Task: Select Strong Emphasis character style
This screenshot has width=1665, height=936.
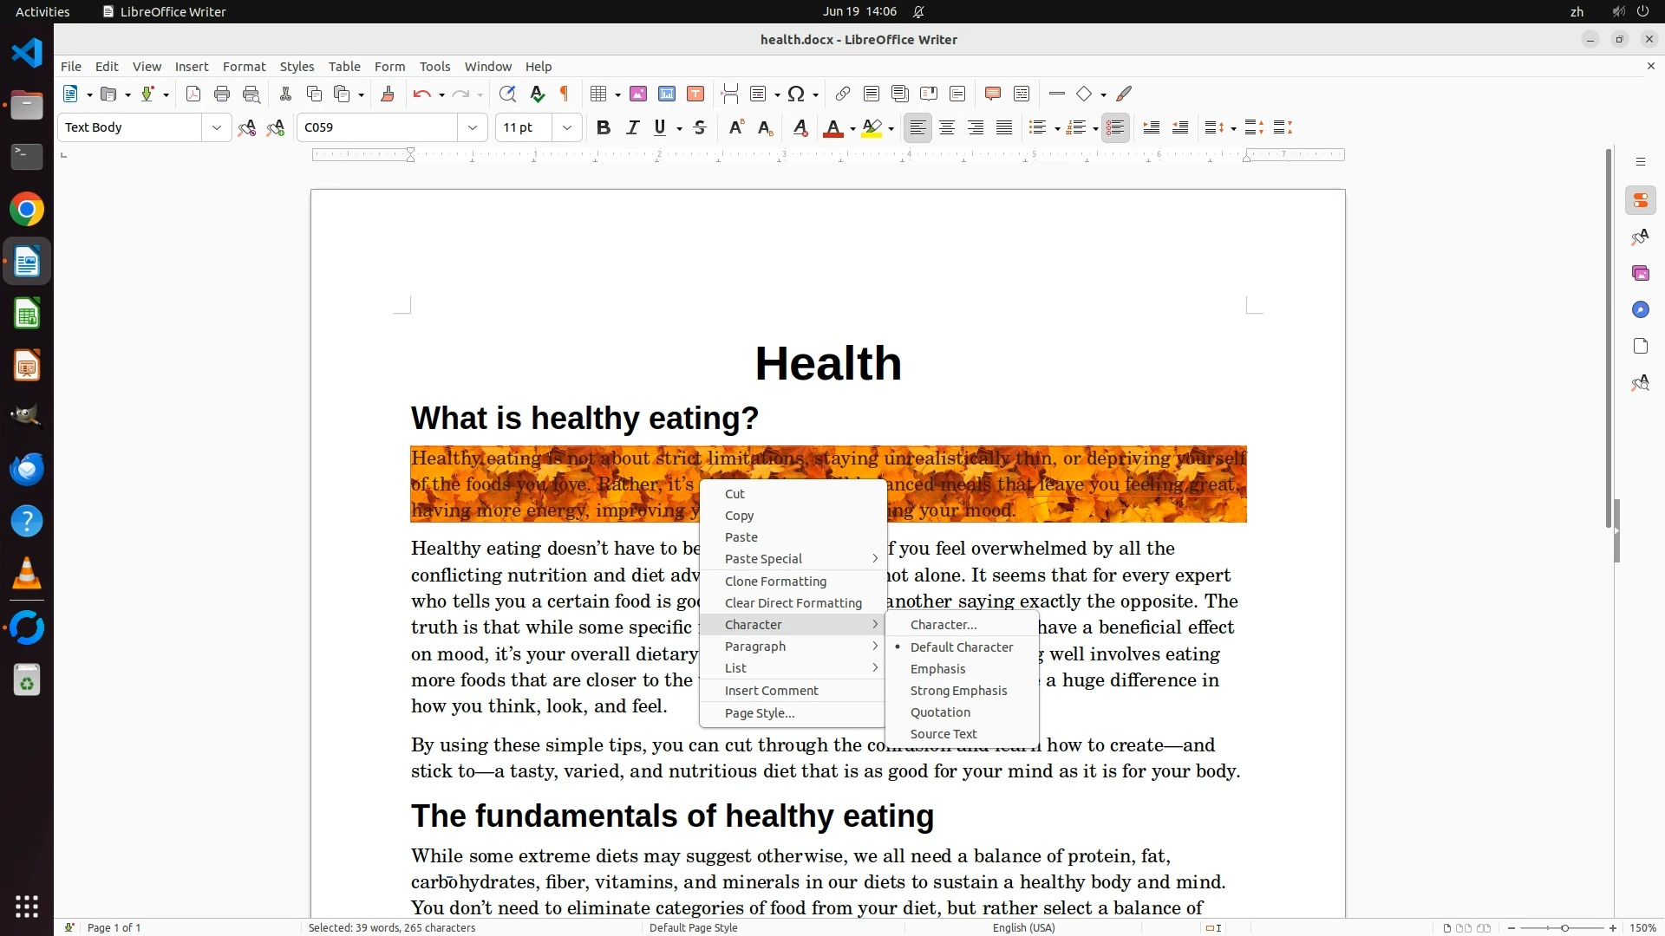Action: (958, 691)
